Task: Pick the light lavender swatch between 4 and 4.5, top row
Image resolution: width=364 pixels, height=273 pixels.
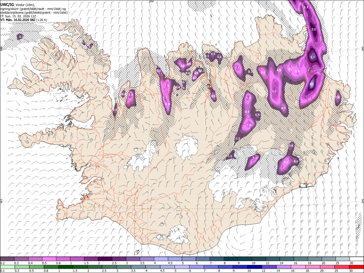Action: [161, 259]
